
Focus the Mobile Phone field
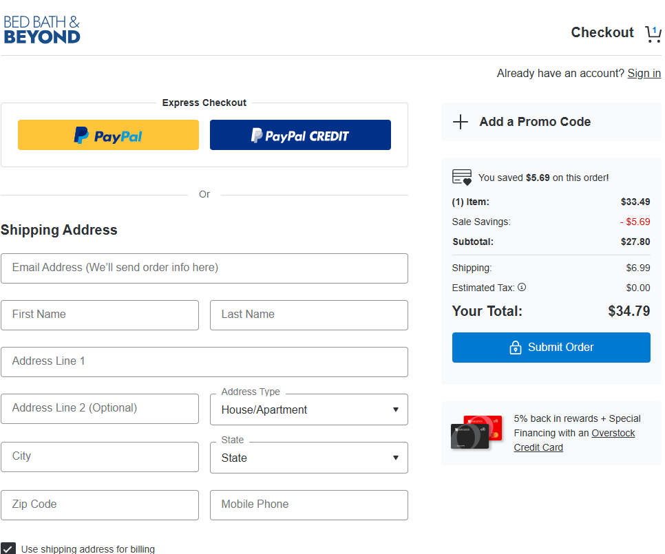click(308, 504)
